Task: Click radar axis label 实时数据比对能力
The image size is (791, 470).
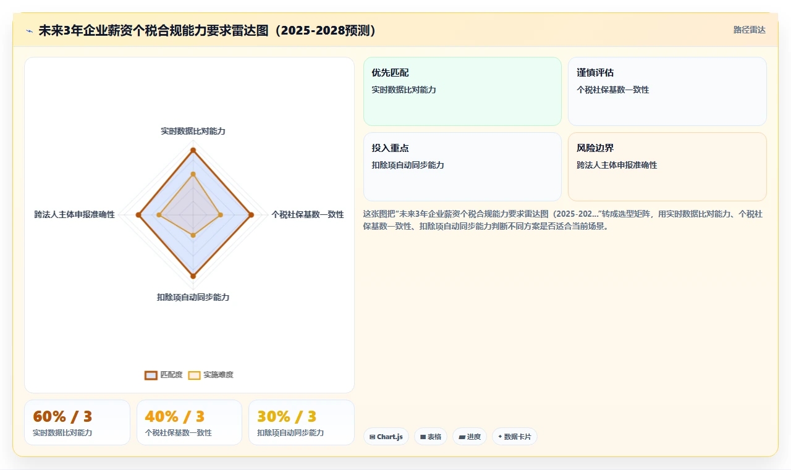Action: coord(193,132)
